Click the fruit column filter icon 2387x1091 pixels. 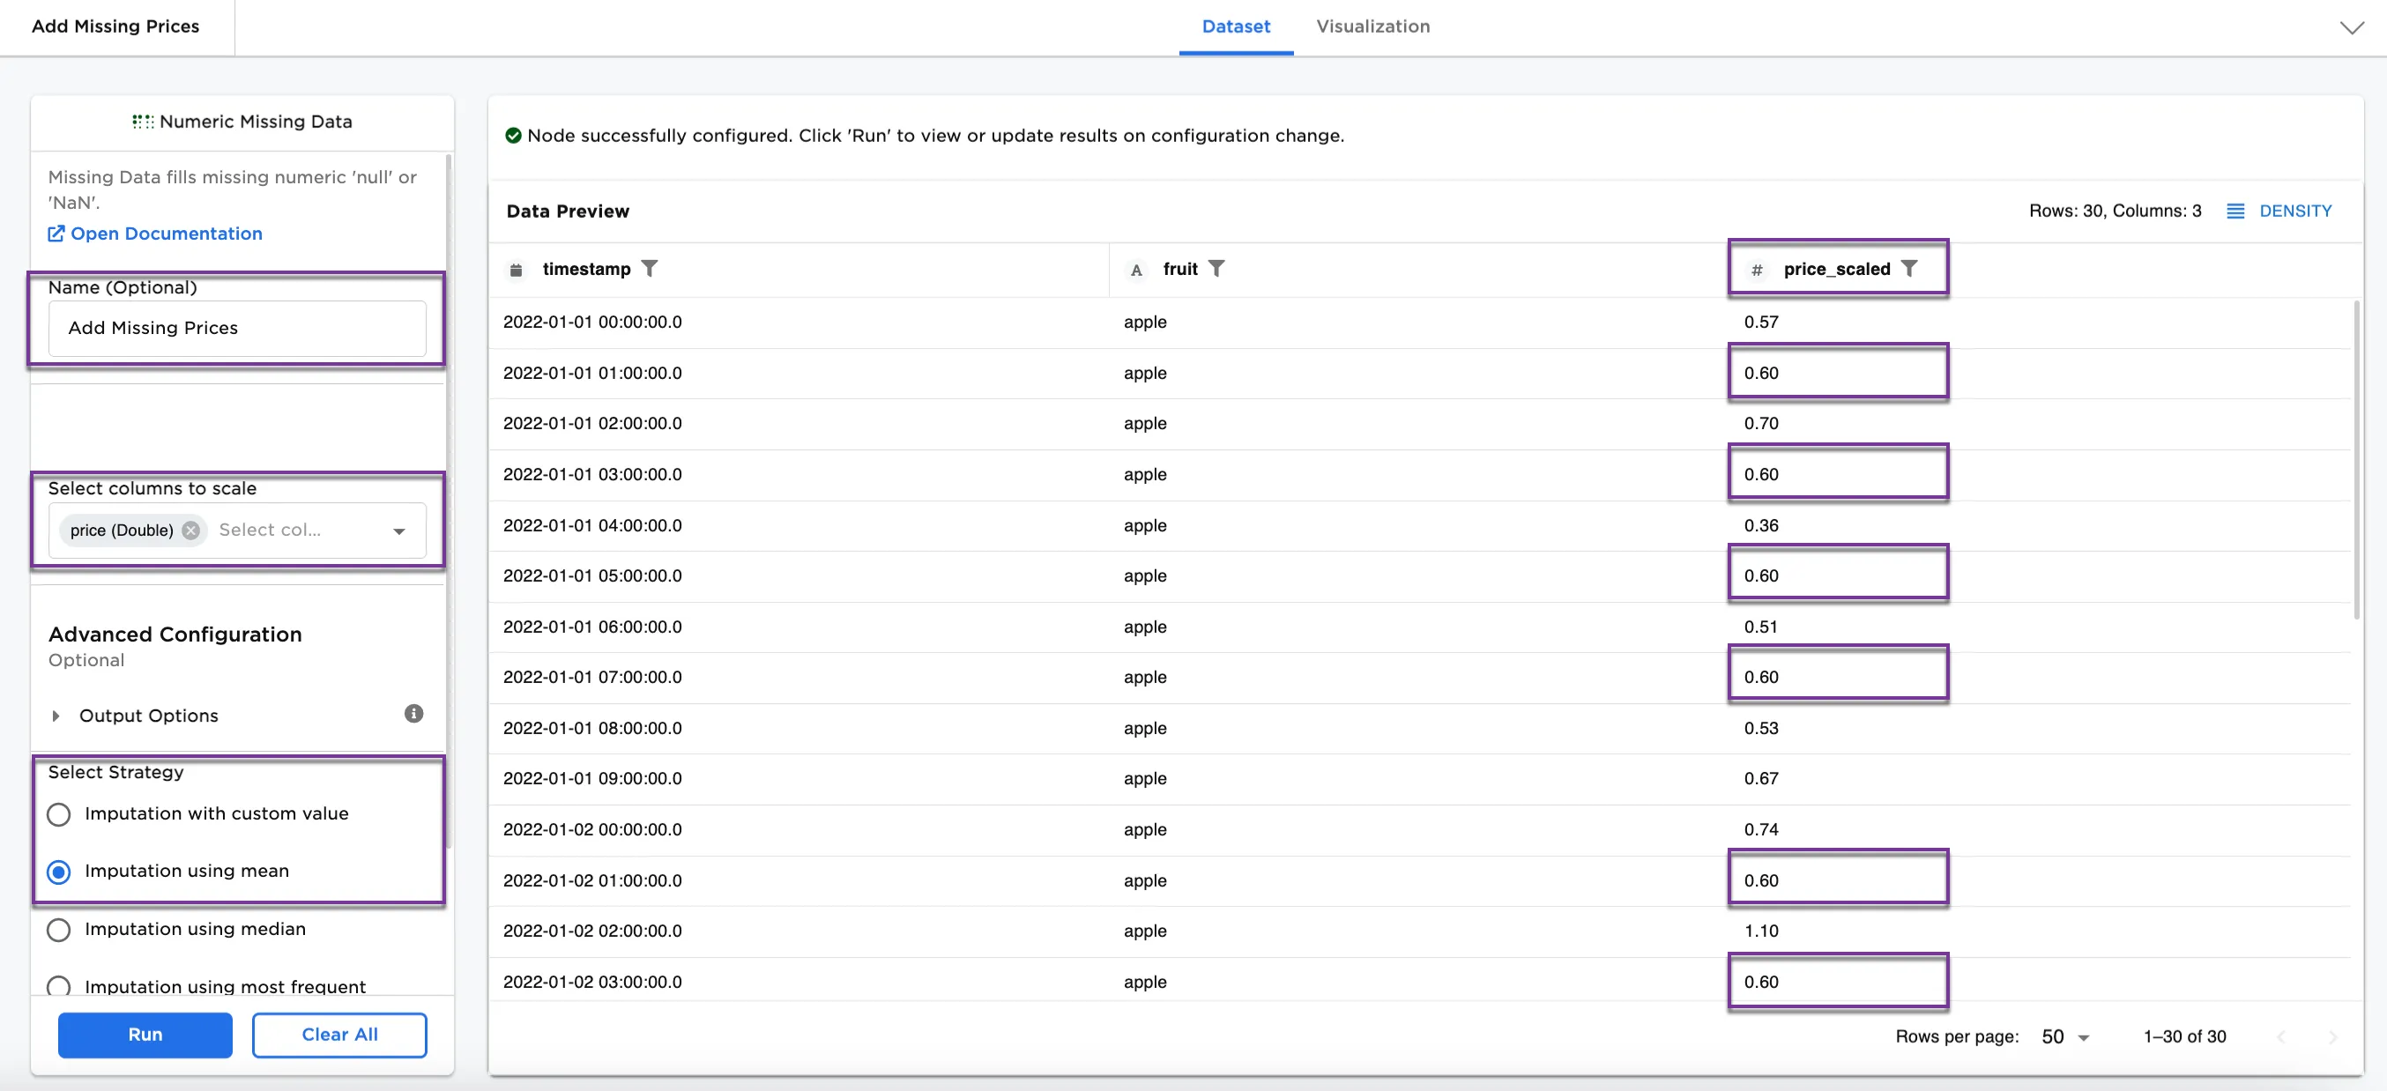point(1216,269)
